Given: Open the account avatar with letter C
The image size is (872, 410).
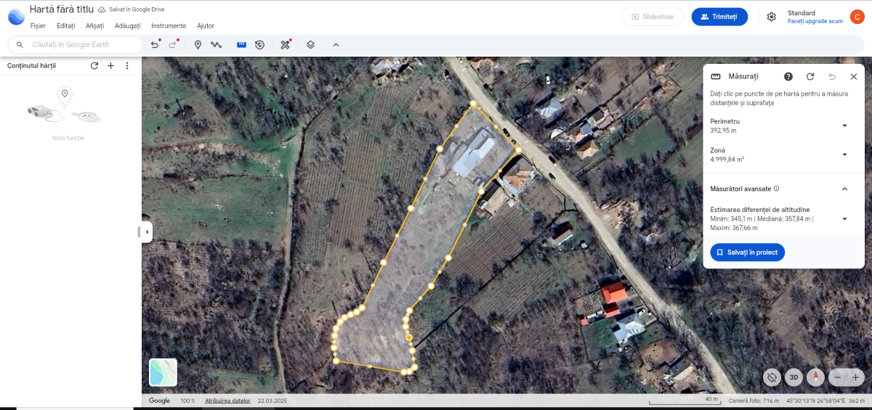Looking at the screenshot, I should (857, 17).
